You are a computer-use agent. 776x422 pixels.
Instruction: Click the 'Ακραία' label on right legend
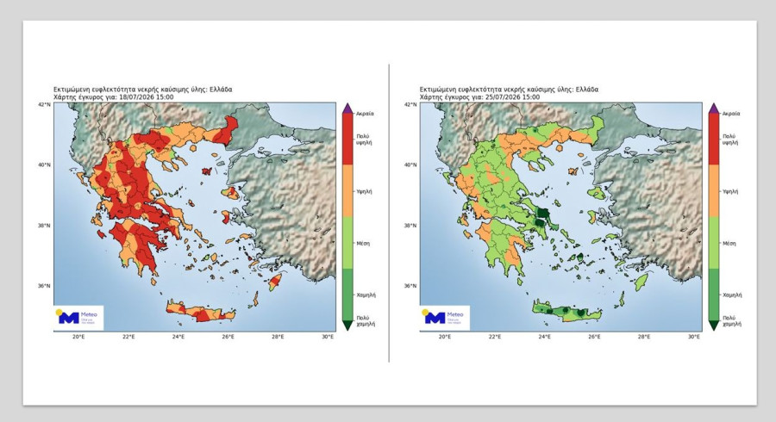(x=731, y=114)
